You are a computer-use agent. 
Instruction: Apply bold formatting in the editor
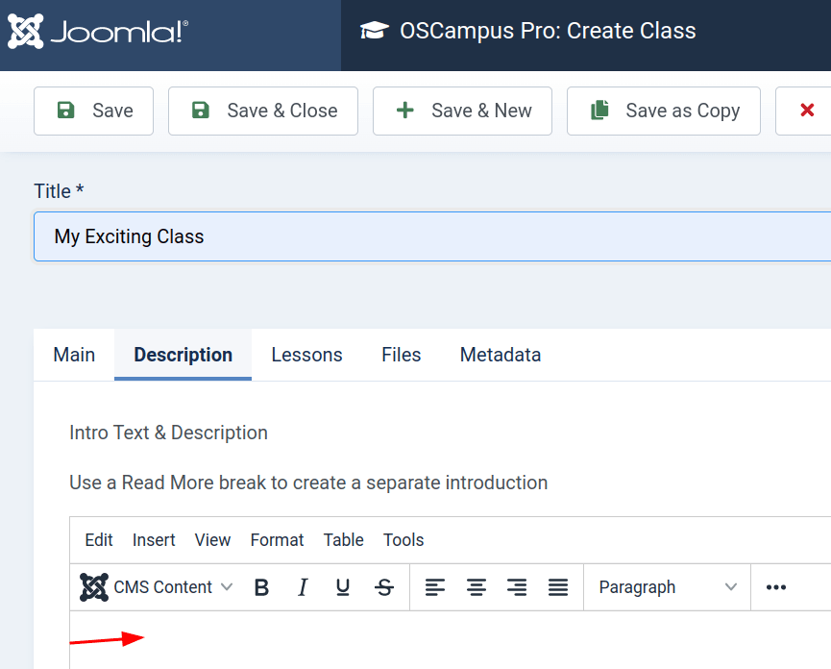point(261,587)
